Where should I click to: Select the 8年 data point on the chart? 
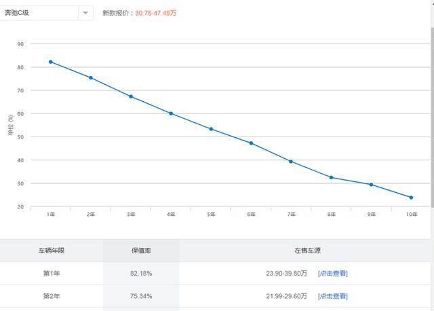[331, 177]
